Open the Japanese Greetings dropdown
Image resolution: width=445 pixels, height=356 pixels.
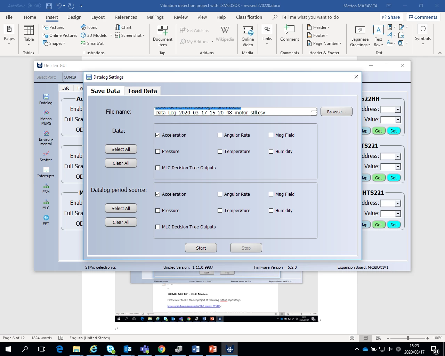click(360, 35)
